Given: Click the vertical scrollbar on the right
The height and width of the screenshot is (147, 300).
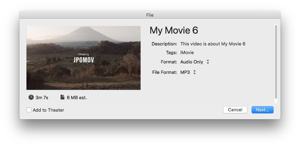Looking at the screenshot, I should pyautogui.click(x=276, y=62).
